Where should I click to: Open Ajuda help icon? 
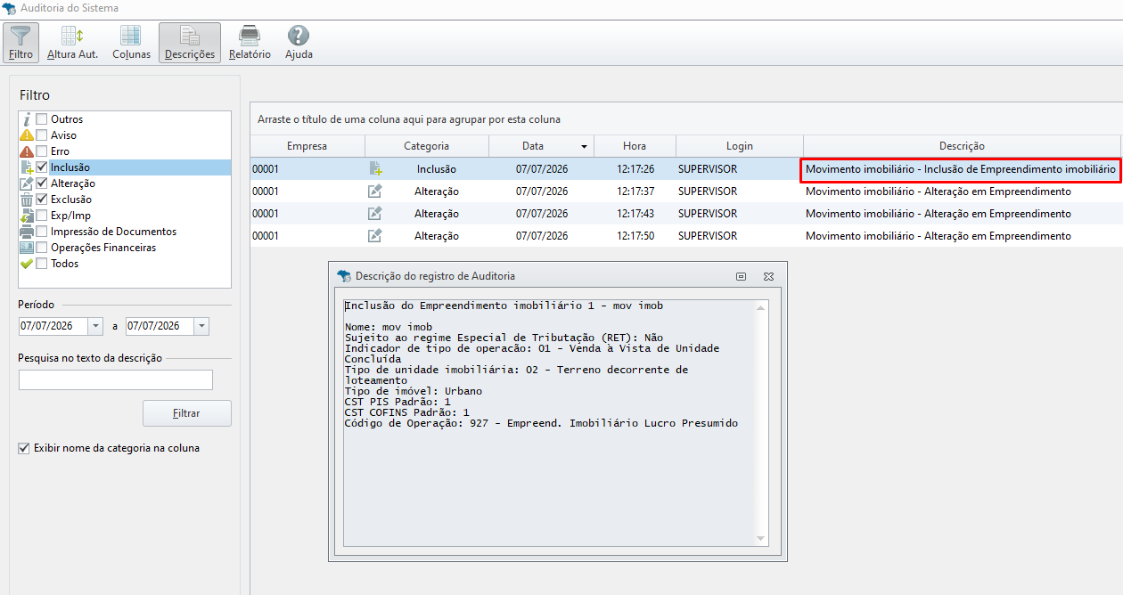(x=299, y=36)
